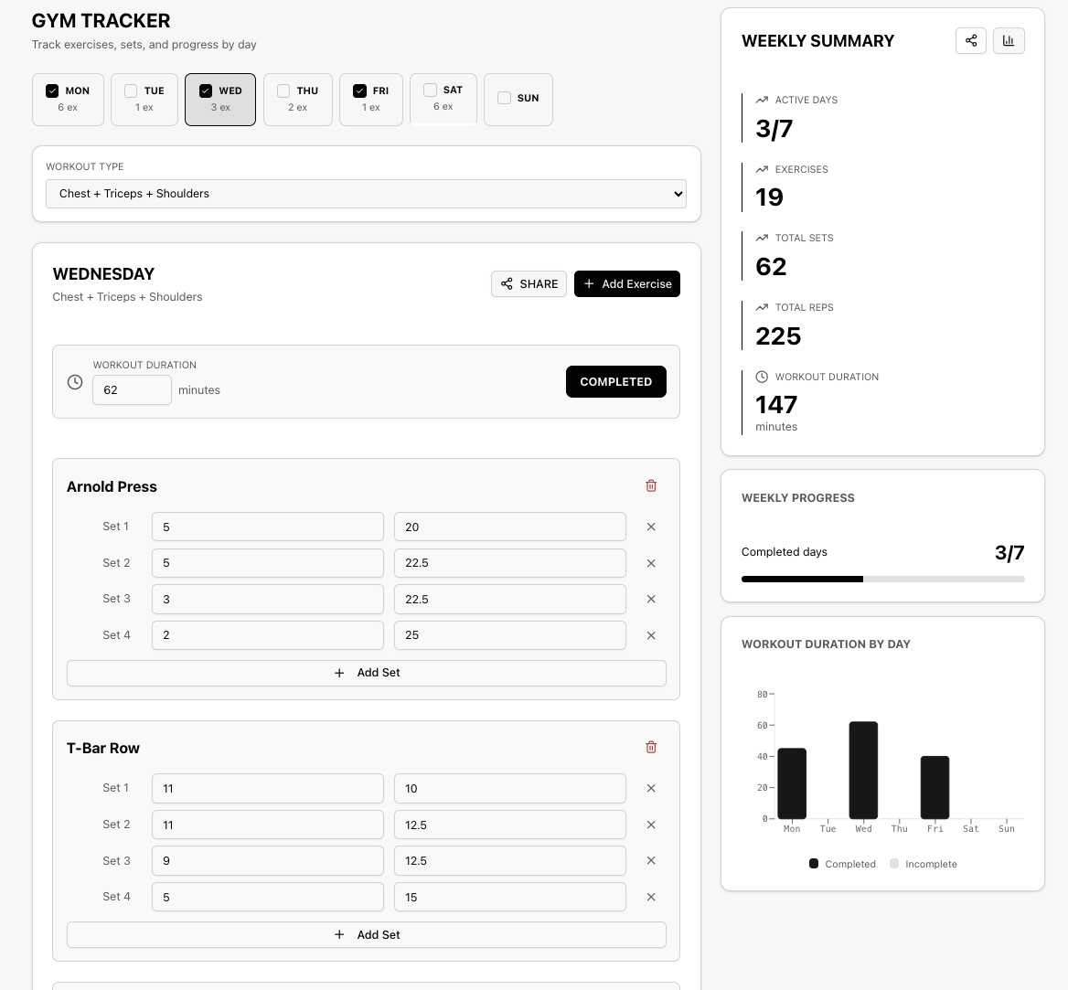1068x990 pixels.
Task: Click the SHARE button for Wednesday
Action: point(529,284)
